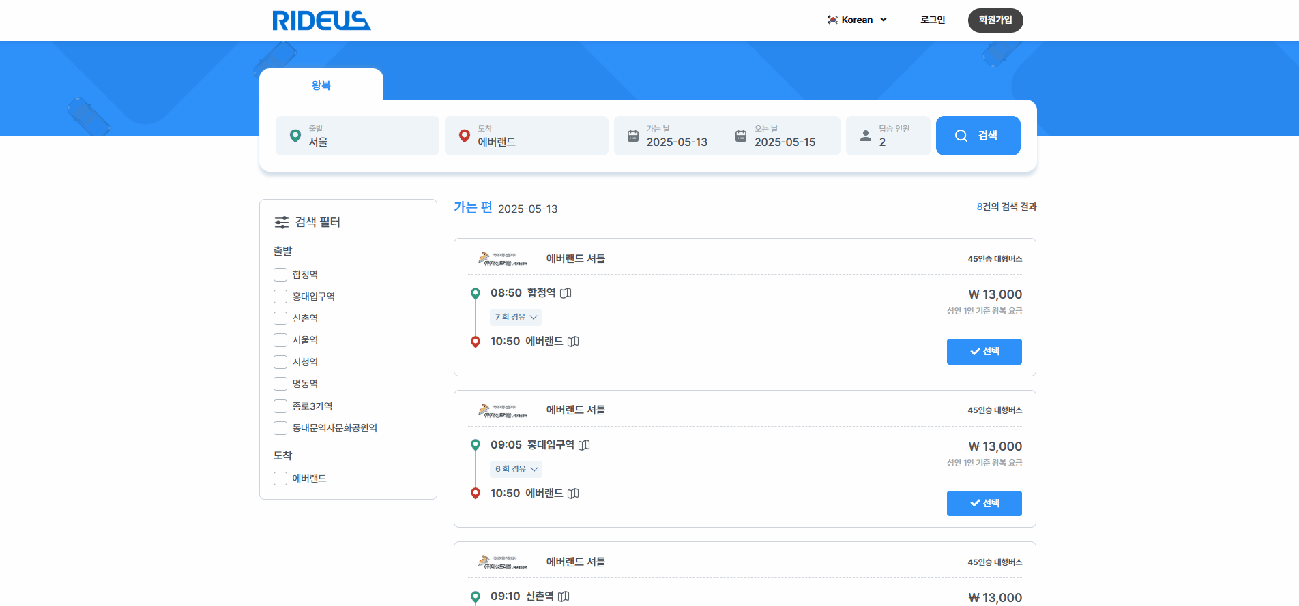Click the 오는 날 calendar icon
Image resolution: width=1299 pixels, height=606 pixels.
pos(741,136)
